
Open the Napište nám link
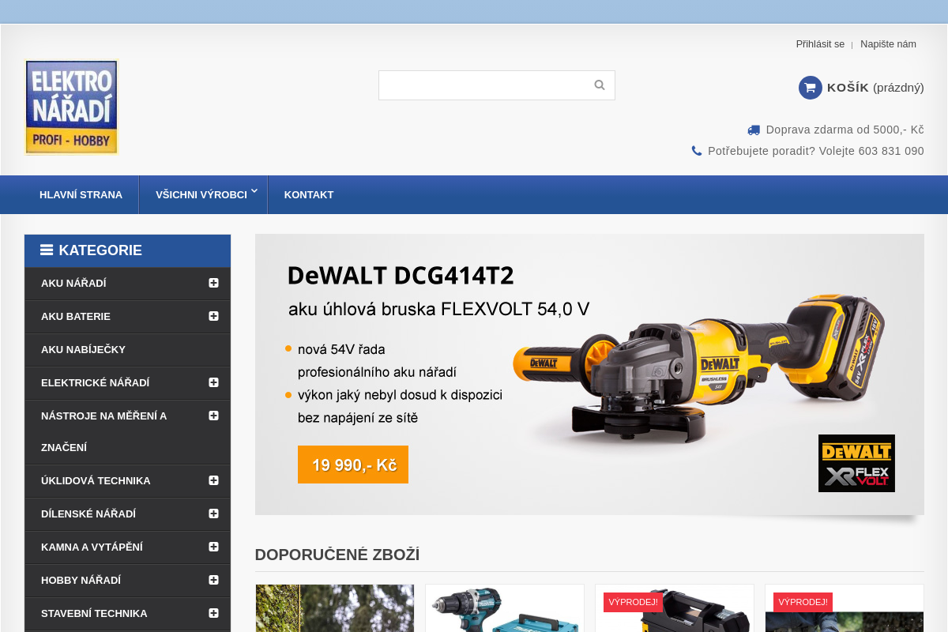pos(888,44)
